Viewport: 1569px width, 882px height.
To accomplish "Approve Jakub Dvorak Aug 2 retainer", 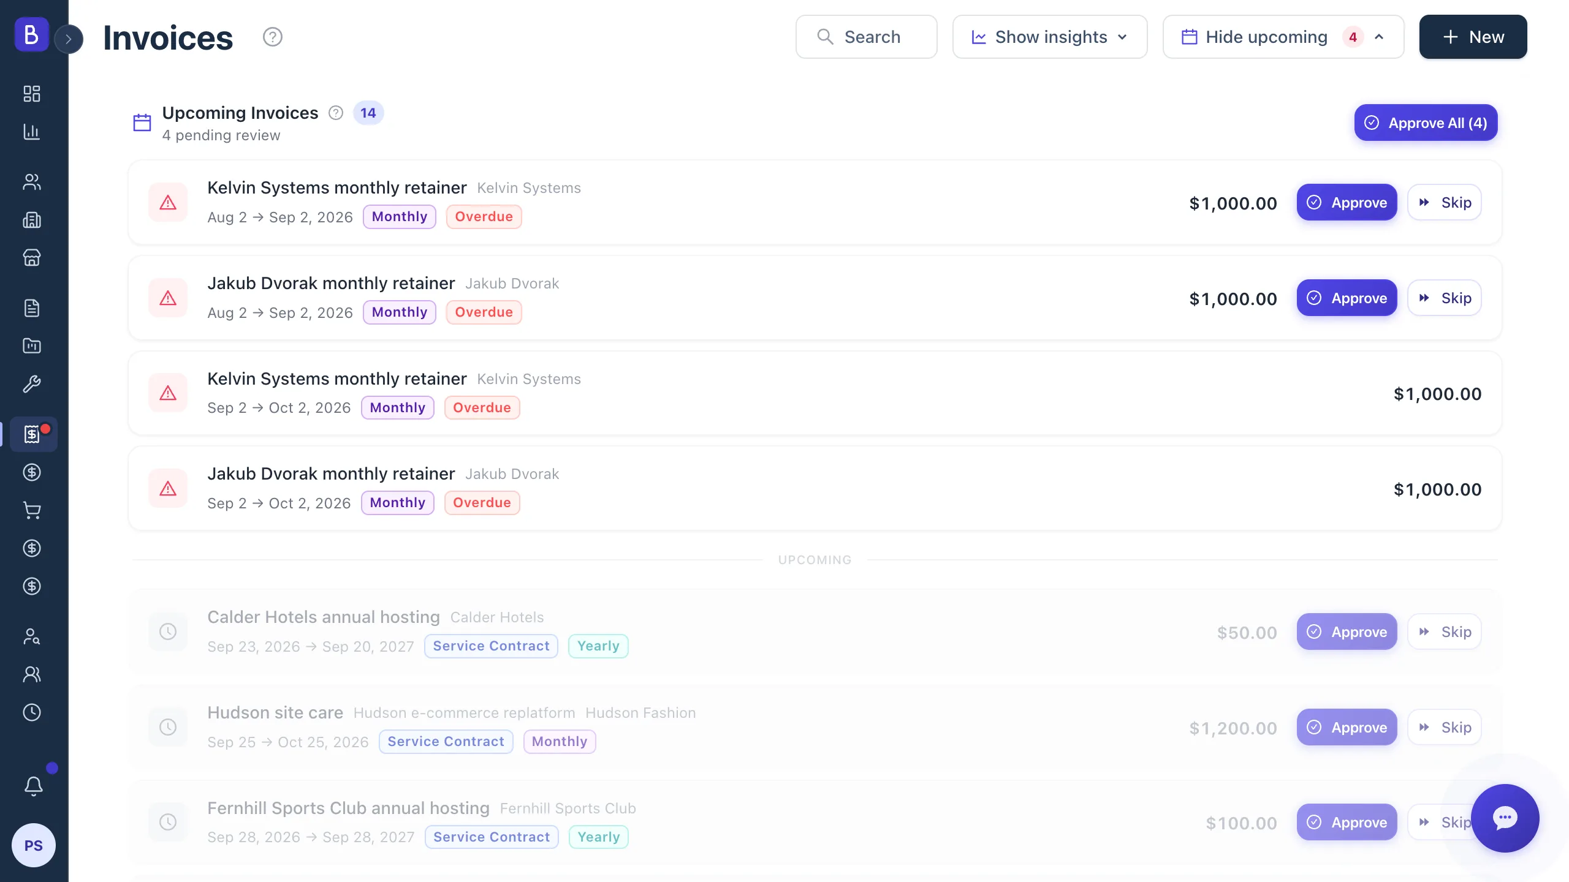I will 1347,298.
